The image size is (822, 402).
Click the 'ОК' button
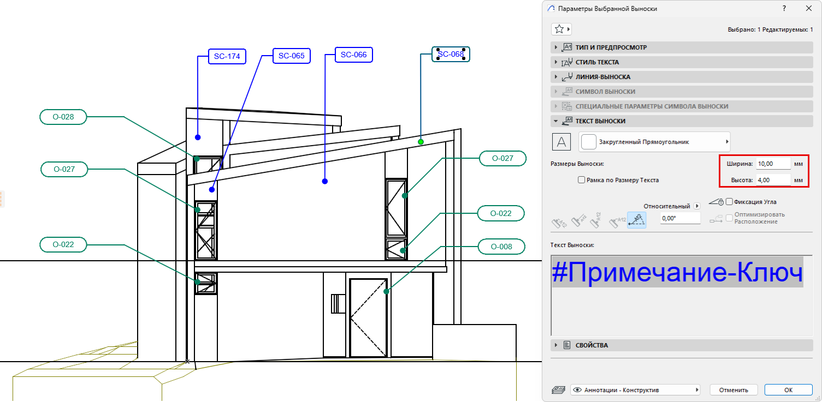point(788,390)
